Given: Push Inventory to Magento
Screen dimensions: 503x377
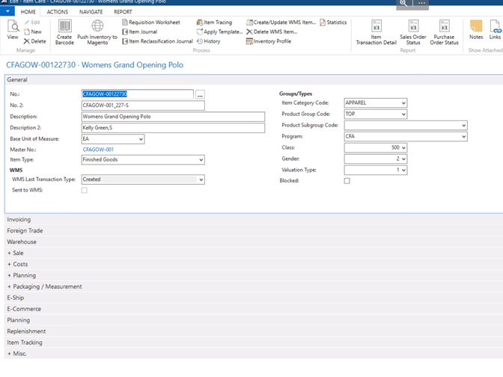Looking at the screenshot, I should click(97, 32).
